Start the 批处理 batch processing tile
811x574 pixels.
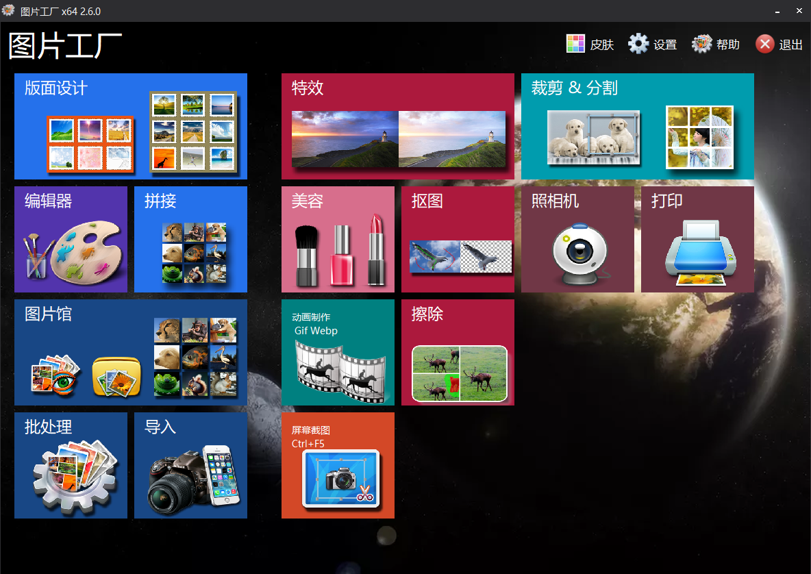[x=71, y=465]
